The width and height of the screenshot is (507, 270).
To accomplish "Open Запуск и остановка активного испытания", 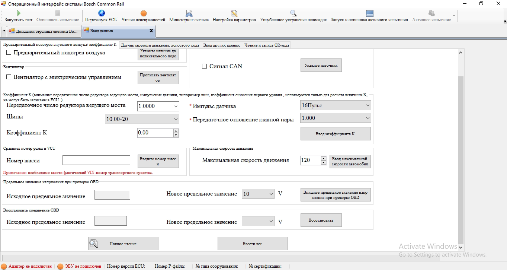I will pos(369,16).
